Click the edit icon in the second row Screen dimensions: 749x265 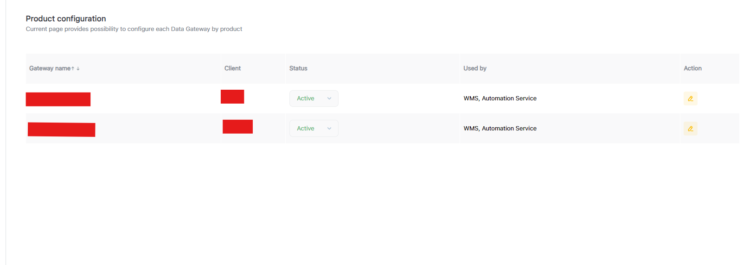(690, 129)
